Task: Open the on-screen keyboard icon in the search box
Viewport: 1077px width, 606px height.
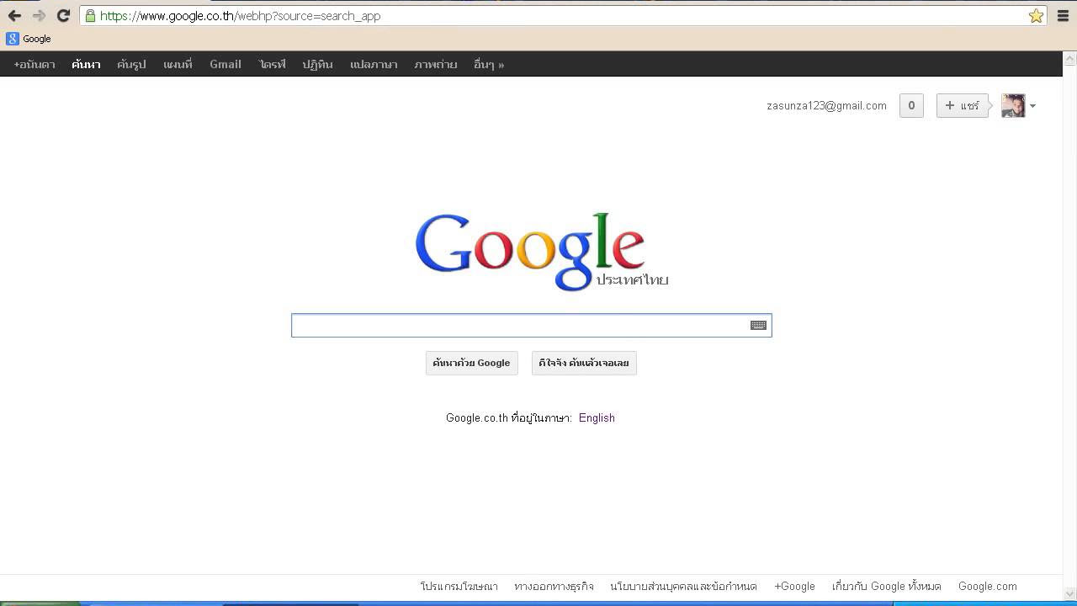Action: [758, 325]
